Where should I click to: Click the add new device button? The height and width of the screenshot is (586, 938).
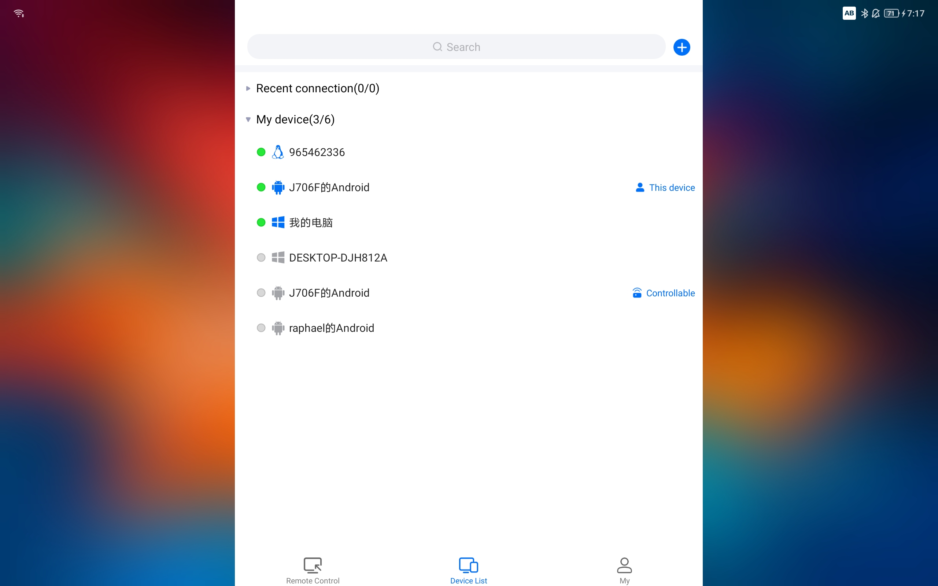[x=681, y=46]
